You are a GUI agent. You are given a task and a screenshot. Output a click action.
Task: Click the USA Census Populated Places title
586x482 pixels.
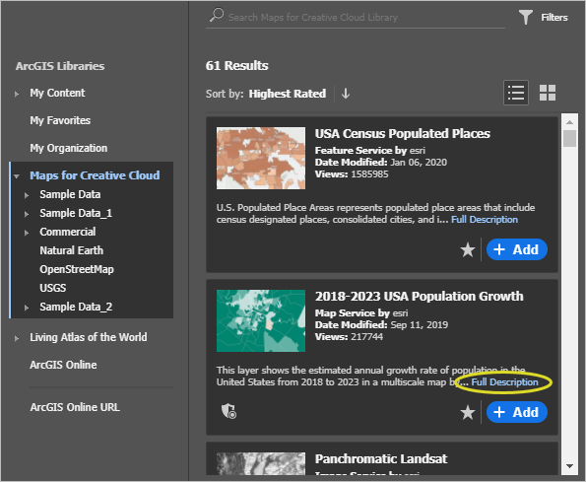[x=402, y=133]
